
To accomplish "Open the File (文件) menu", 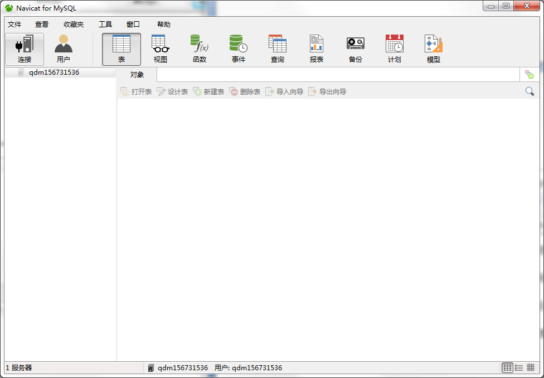I will [14, 25].
